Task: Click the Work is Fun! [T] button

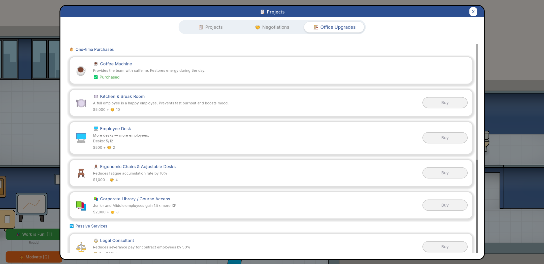Action: (x=34, y=234)
